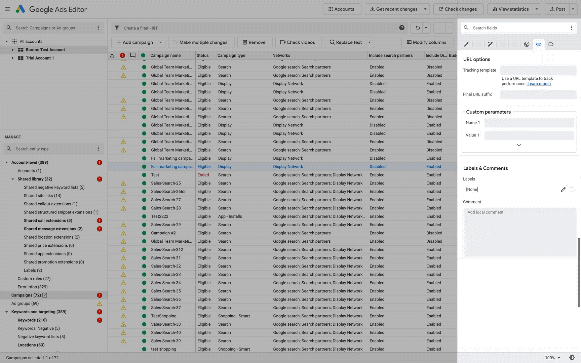Image resolution: width=581 pixels, height=363 pixels.
Task: Click the Remove button
Action: (254, 42)
